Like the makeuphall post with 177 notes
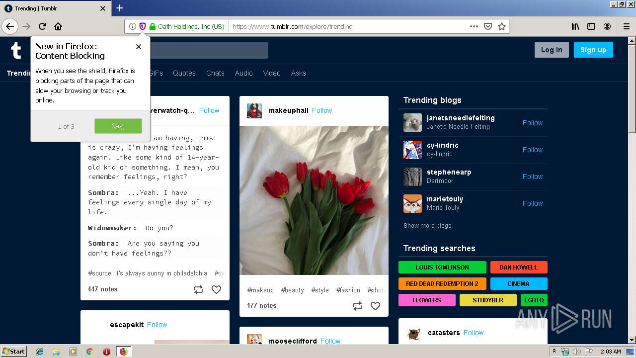Image resolution: width=636 pixels, height=358 pixels. [375, 306]
